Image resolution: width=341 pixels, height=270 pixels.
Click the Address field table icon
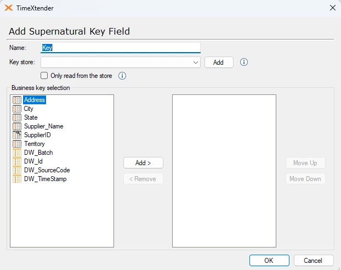point(16,100)
